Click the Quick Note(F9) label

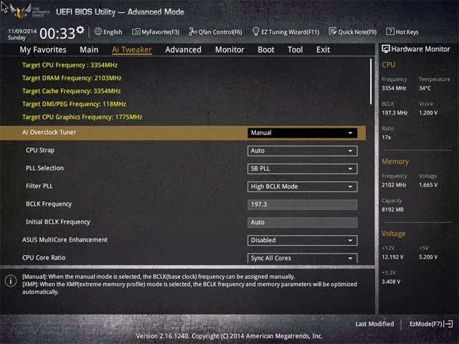357,32
